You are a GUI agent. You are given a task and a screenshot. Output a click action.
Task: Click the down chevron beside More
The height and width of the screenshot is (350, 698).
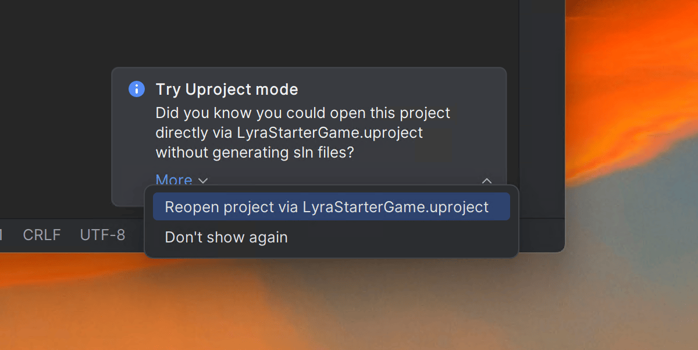pyautogui.click(x=203, y=180)
